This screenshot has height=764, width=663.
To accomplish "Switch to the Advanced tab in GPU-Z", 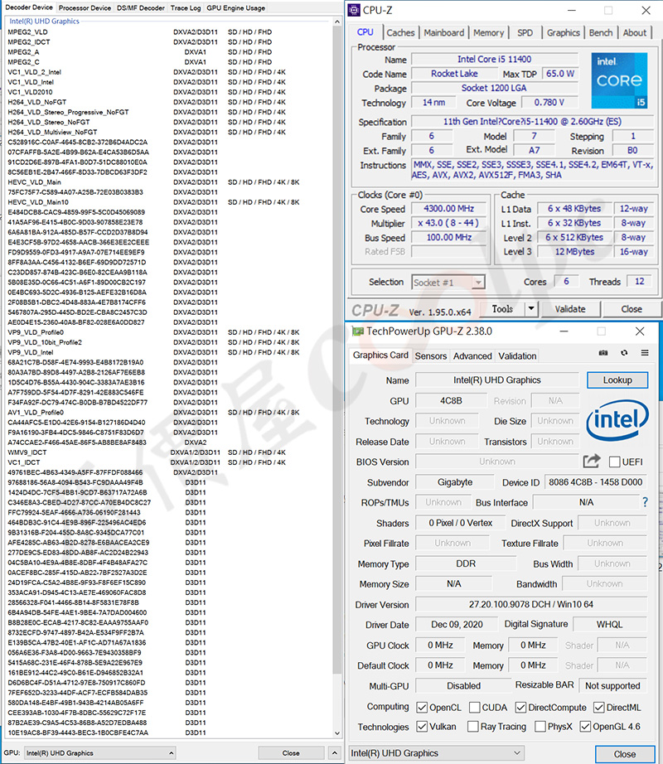I will [472, 355].
